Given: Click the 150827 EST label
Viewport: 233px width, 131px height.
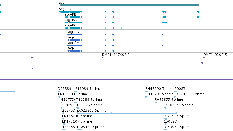Looking at the screenshot, I should click(x=170, y=121).
